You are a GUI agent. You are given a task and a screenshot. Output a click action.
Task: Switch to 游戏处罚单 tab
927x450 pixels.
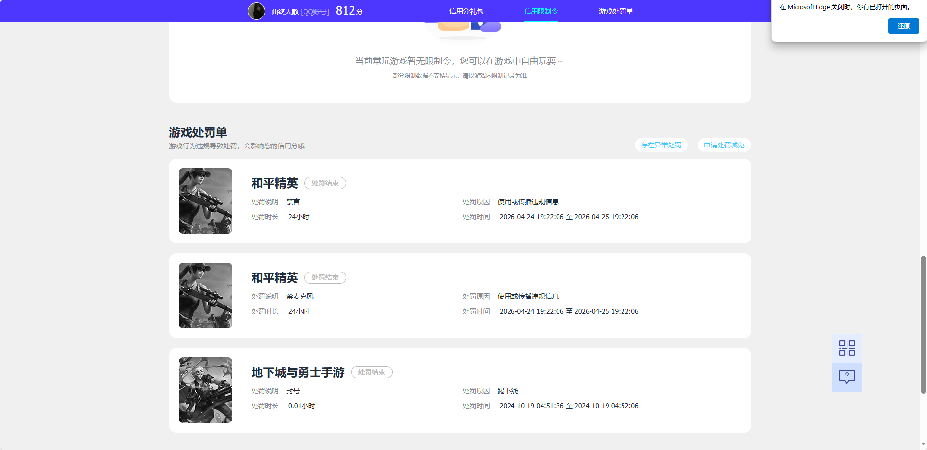click(616, 11)
